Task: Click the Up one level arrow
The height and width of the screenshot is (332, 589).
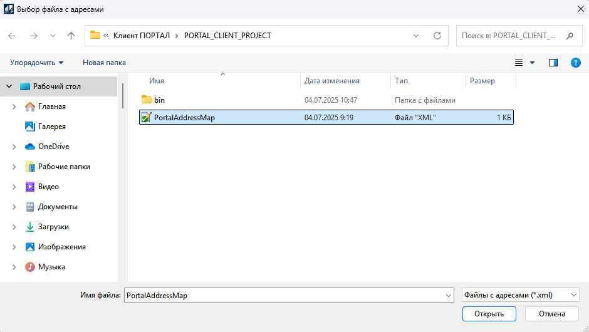Action: [x=71, y=36]
